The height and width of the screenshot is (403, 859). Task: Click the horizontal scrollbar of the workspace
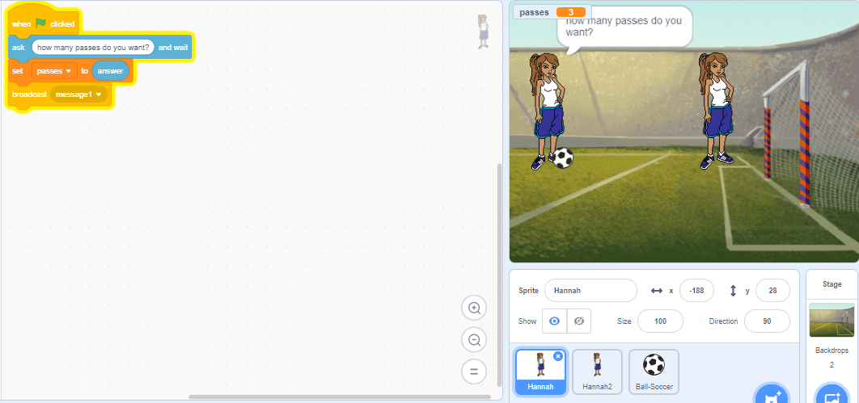338,397
